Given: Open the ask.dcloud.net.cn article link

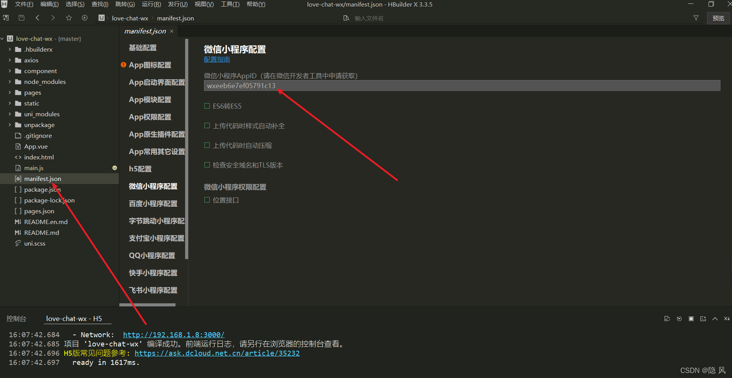Looking at the screenshot, I should (217, 353).
